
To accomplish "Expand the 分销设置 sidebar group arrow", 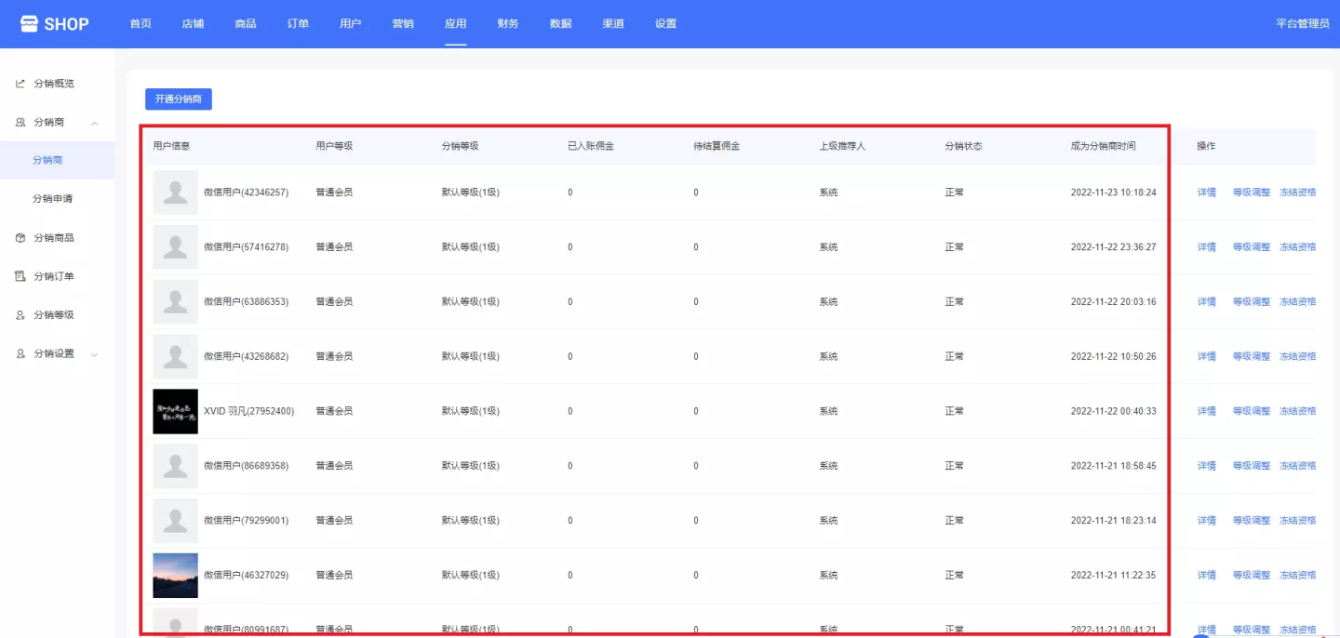I will coord(94,354).
